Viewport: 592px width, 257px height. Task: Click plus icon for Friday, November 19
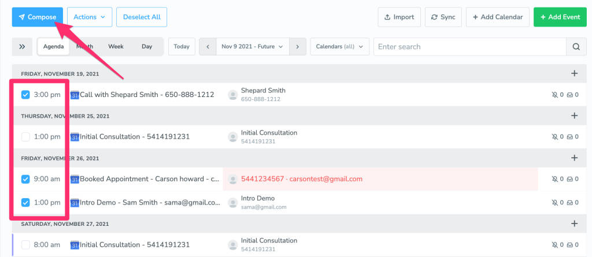point(574,73)
